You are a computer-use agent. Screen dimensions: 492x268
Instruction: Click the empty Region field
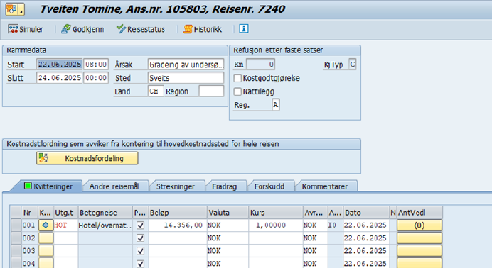[211, 91]
